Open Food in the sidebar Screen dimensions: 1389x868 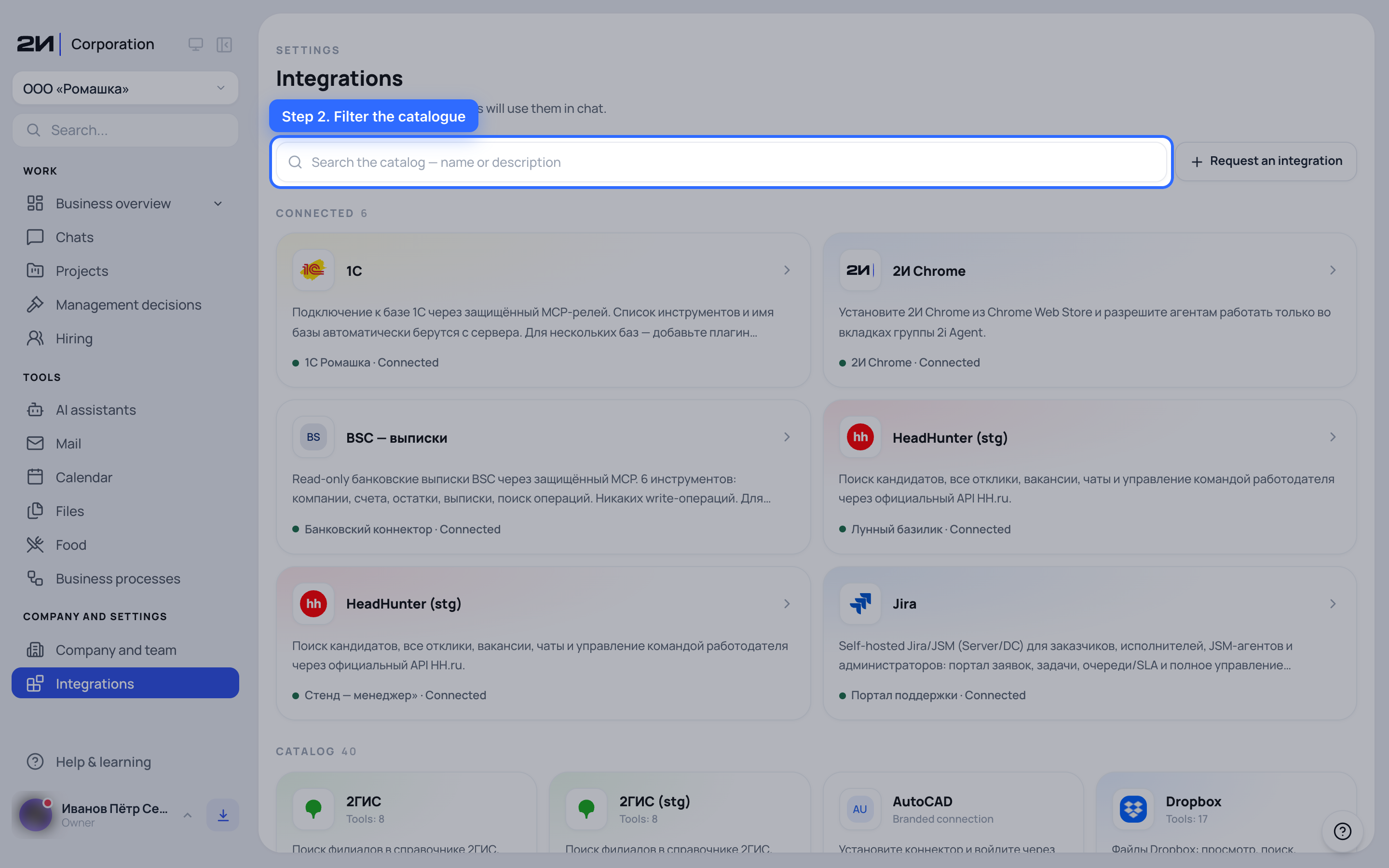pos(125,545)
